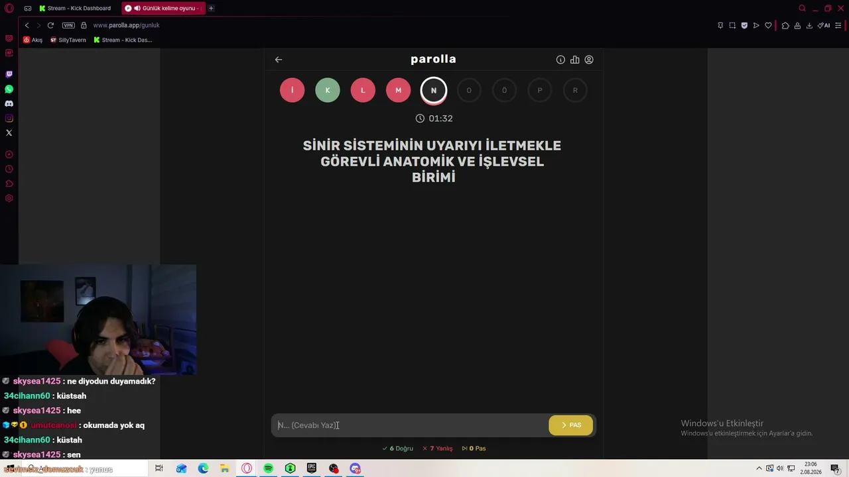849x477 pixels.
Task: Click the '6 Doğru' correct counter
Action: click(x=397, y=449)
